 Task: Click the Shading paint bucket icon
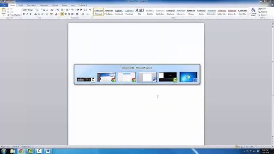(x=83, y=14)
